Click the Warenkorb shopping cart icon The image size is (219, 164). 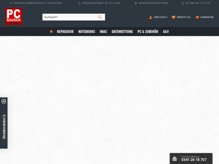pos(197,17)
